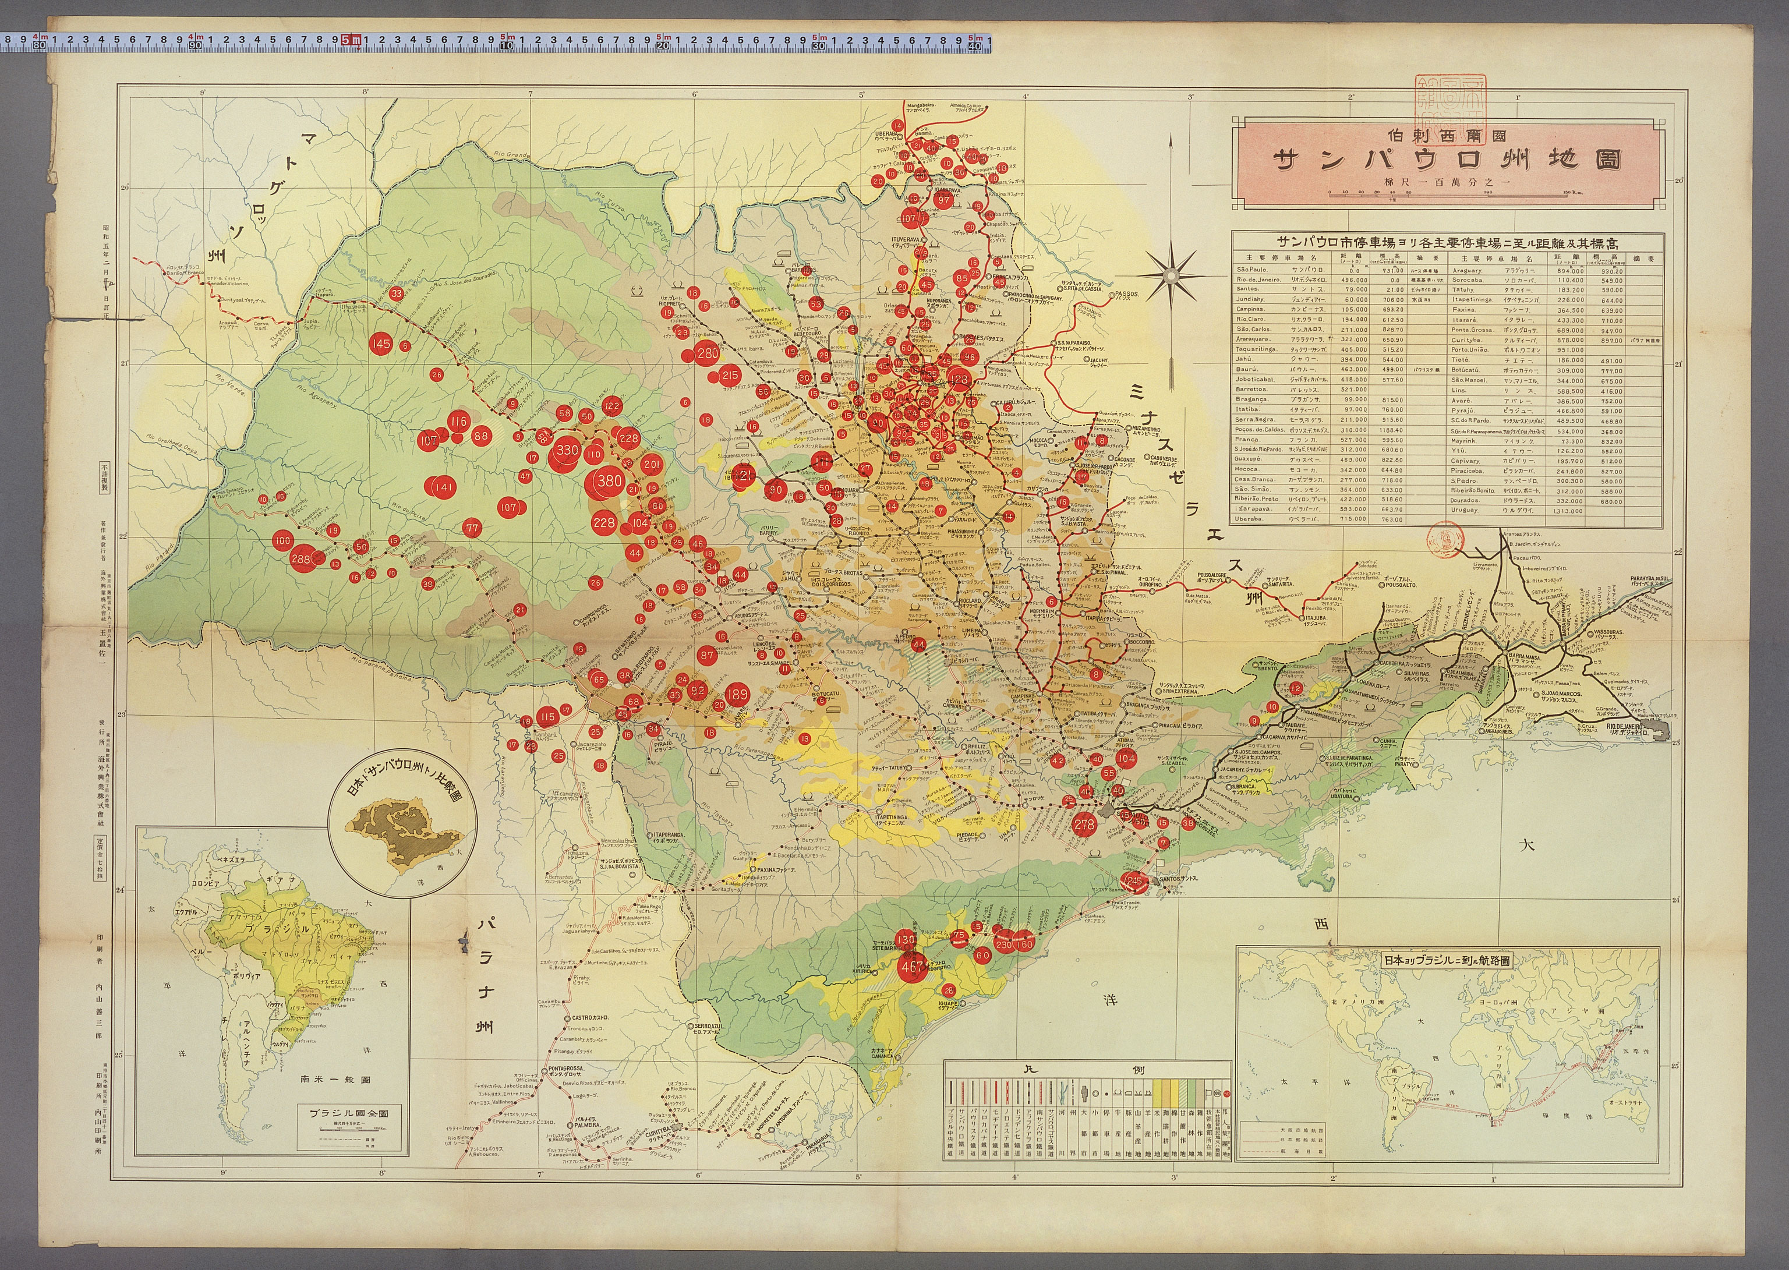
Task: Click the compass rose star symbol
Action: click(x=1171, y=275)
